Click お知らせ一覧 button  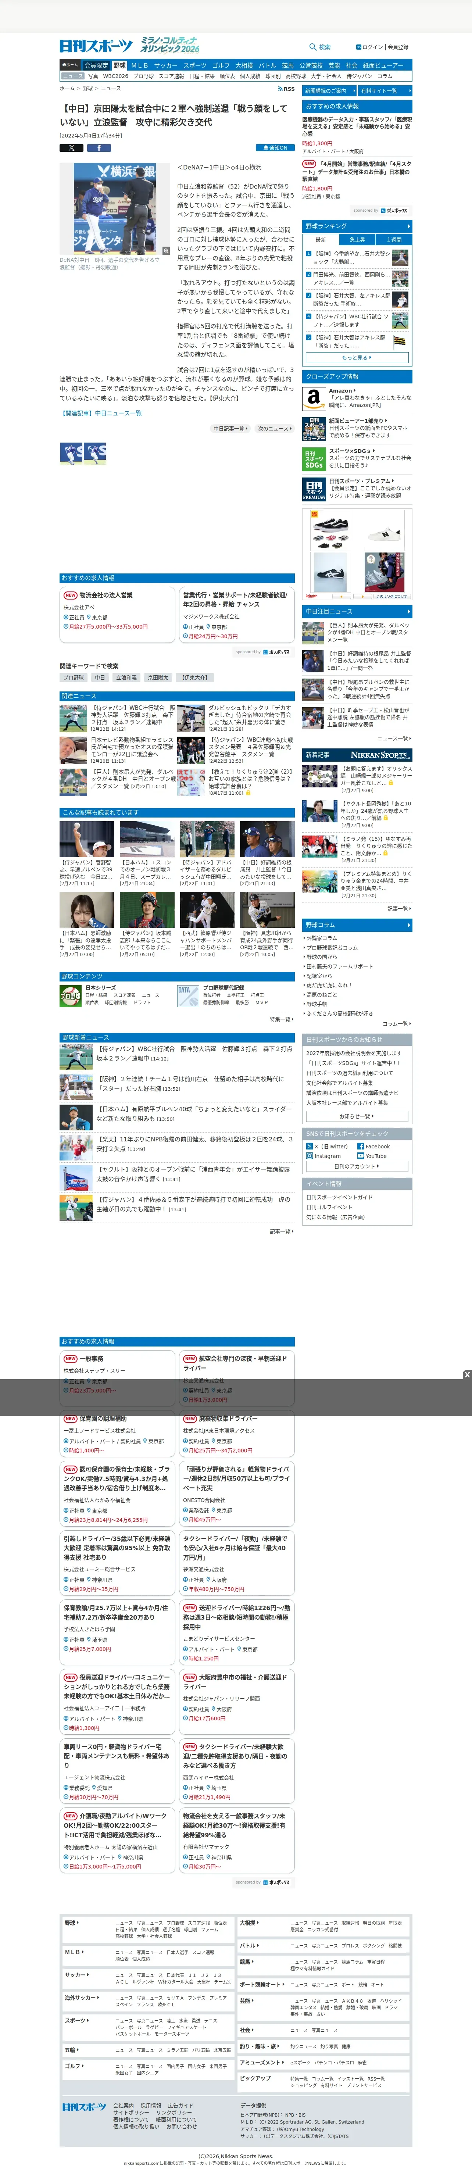tap(357, 1116)
